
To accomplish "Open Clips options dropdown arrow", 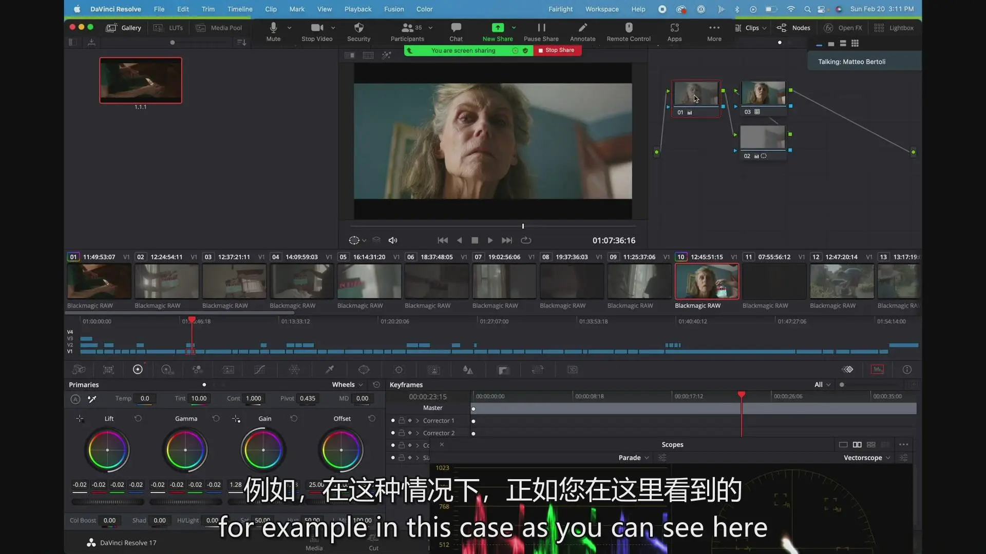I will click(x=764, y=28).
